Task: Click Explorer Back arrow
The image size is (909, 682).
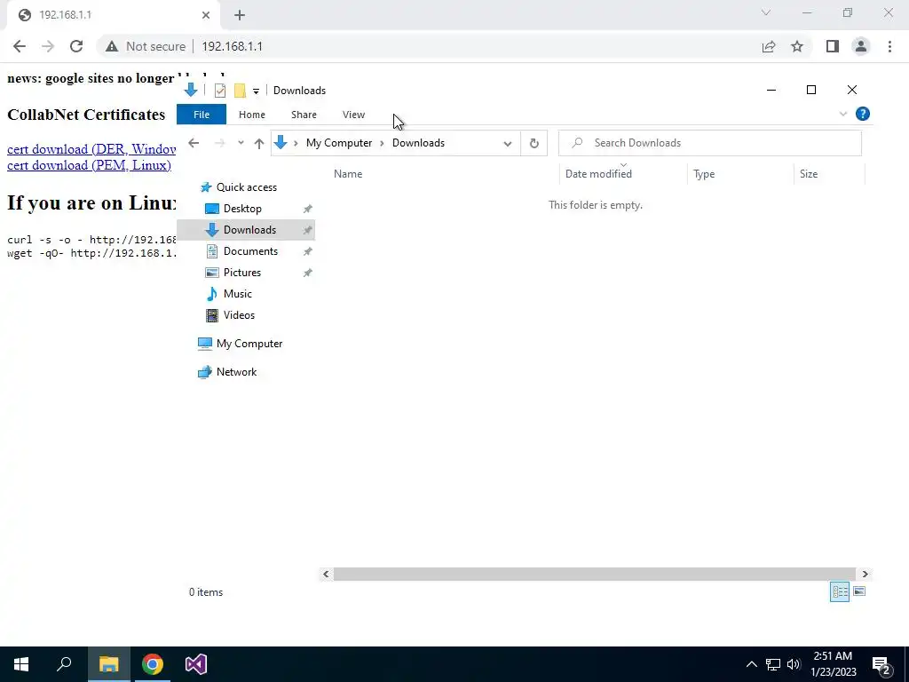Action: 194,143
